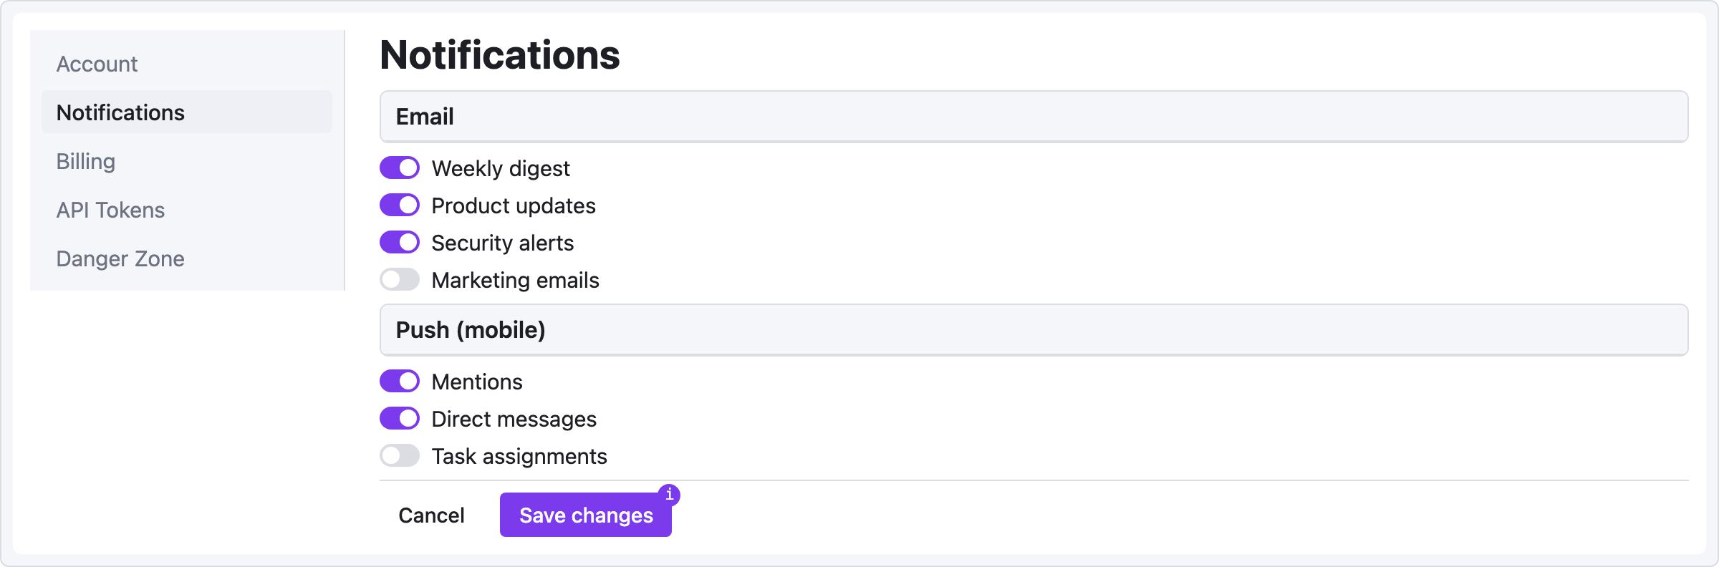Enable Marketing emails toggle
The height and width of the screenshot is (567, 1719).
tap(400, 280)
